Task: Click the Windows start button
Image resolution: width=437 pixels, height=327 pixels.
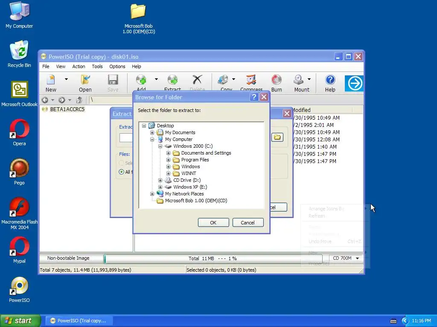Action: [x=20, y=321]
